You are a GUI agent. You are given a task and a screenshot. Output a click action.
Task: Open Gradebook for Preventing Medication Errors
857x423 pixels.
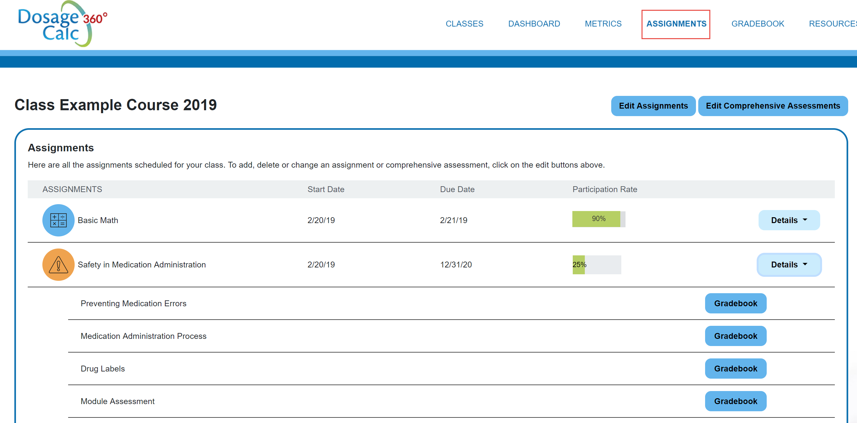pos(735,303)
